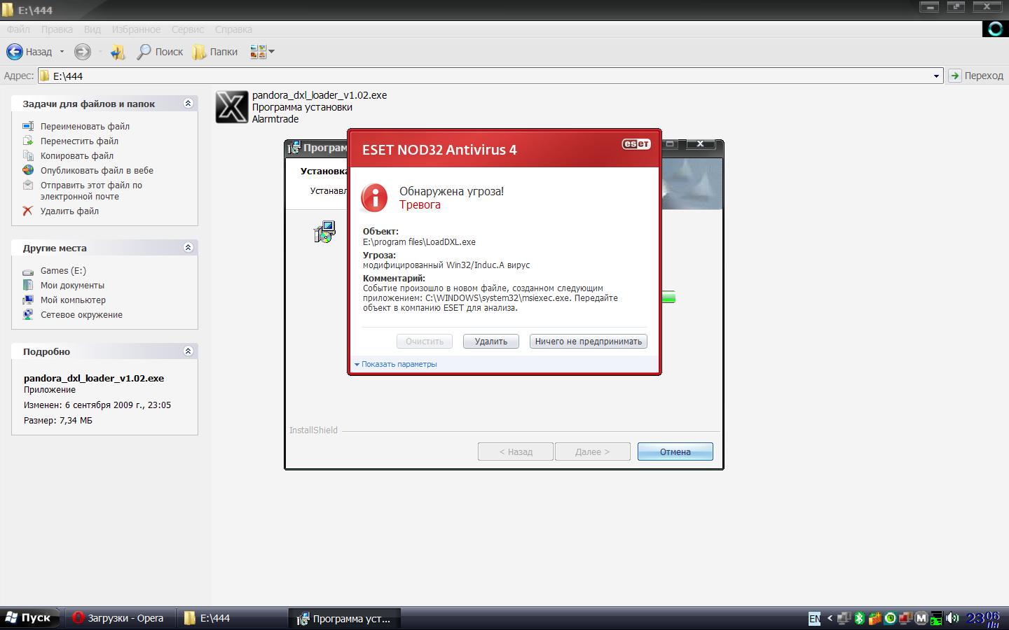
Task: Open the Вид (View) menu
Action: tap(92, 29)
